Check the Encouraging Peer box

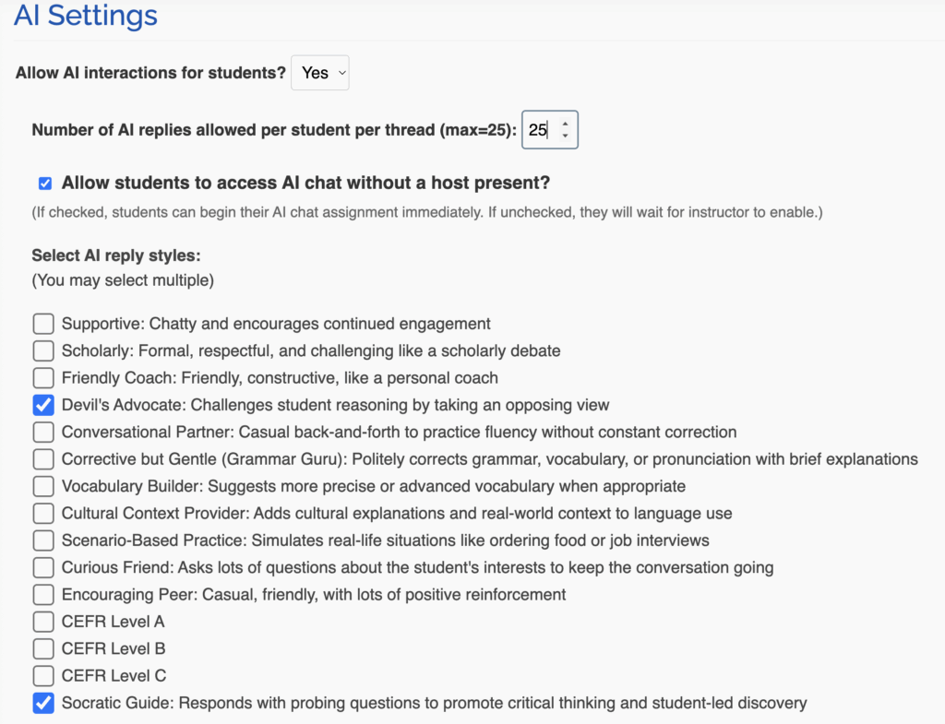pyautogui.click(x=43, y=595)
